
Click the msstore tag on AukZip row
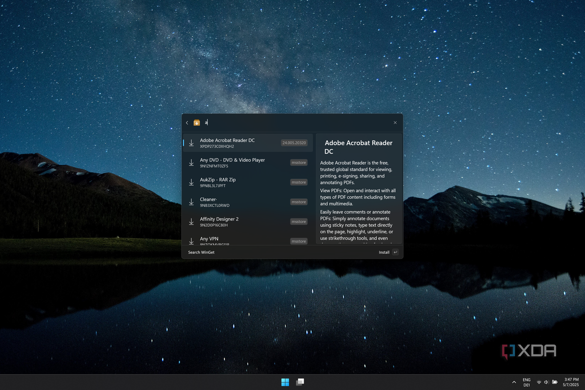(299, 182)
